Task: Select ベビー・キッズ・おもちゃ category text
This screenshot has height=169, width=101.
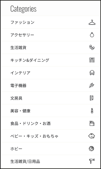Action: click(x=34, y=136)
